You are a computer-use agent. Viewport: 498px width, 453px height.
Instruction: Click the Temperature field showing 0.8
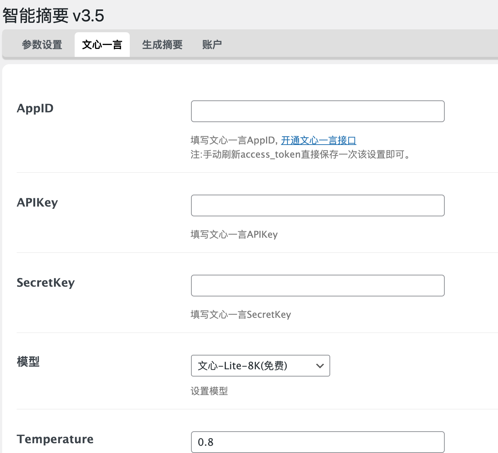318,442
